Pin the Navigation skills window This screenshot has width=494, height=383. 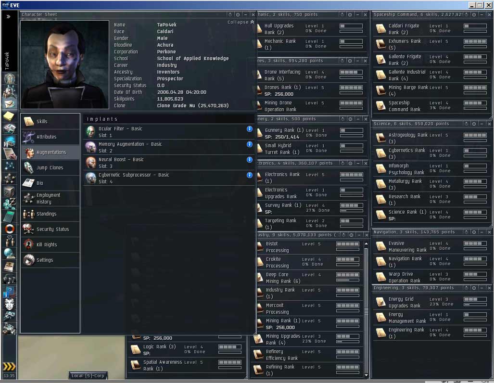(474, 232)
